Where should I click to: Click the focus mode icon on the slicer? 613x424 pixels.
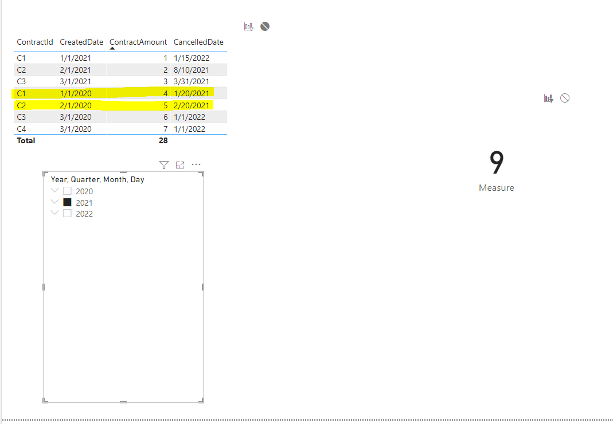pyautogui.click(x=180, y=165)
